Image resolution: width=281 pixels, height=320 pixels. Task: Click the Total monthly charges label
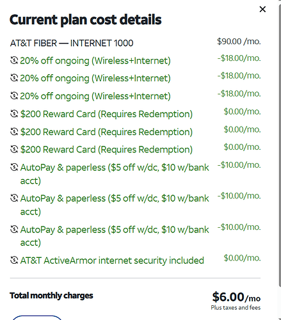coord(51,296)
